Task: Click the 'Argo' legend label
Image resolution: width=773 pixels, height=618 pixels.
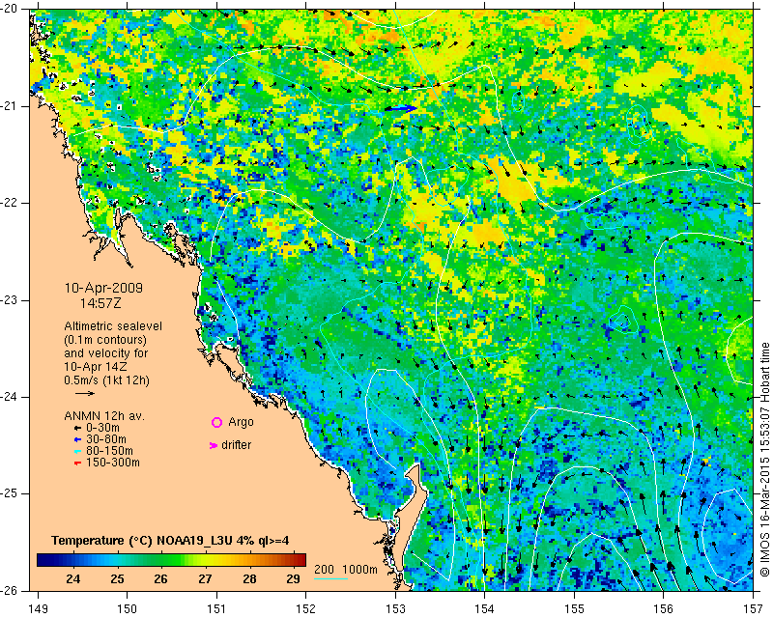Action: point(241,422)
